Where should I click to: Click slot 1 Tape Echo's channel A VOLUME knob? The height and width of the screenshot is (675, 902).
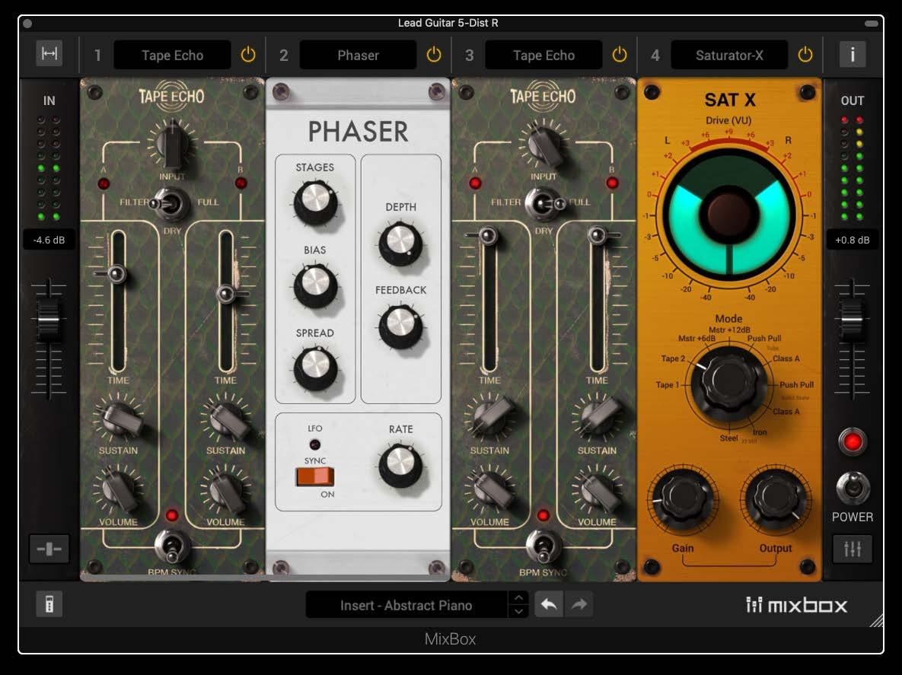[119, 490]
